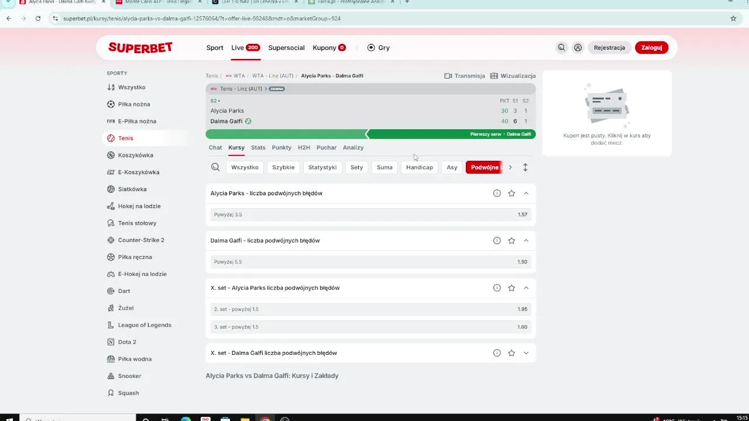Open the H2H tab
Screen dimensions: 749x421
click(304, 147)
